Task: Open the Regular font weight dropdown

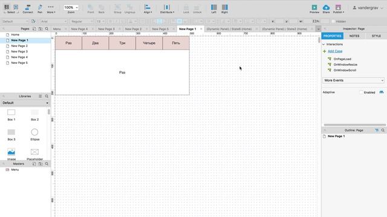Action: pos(82,22)
